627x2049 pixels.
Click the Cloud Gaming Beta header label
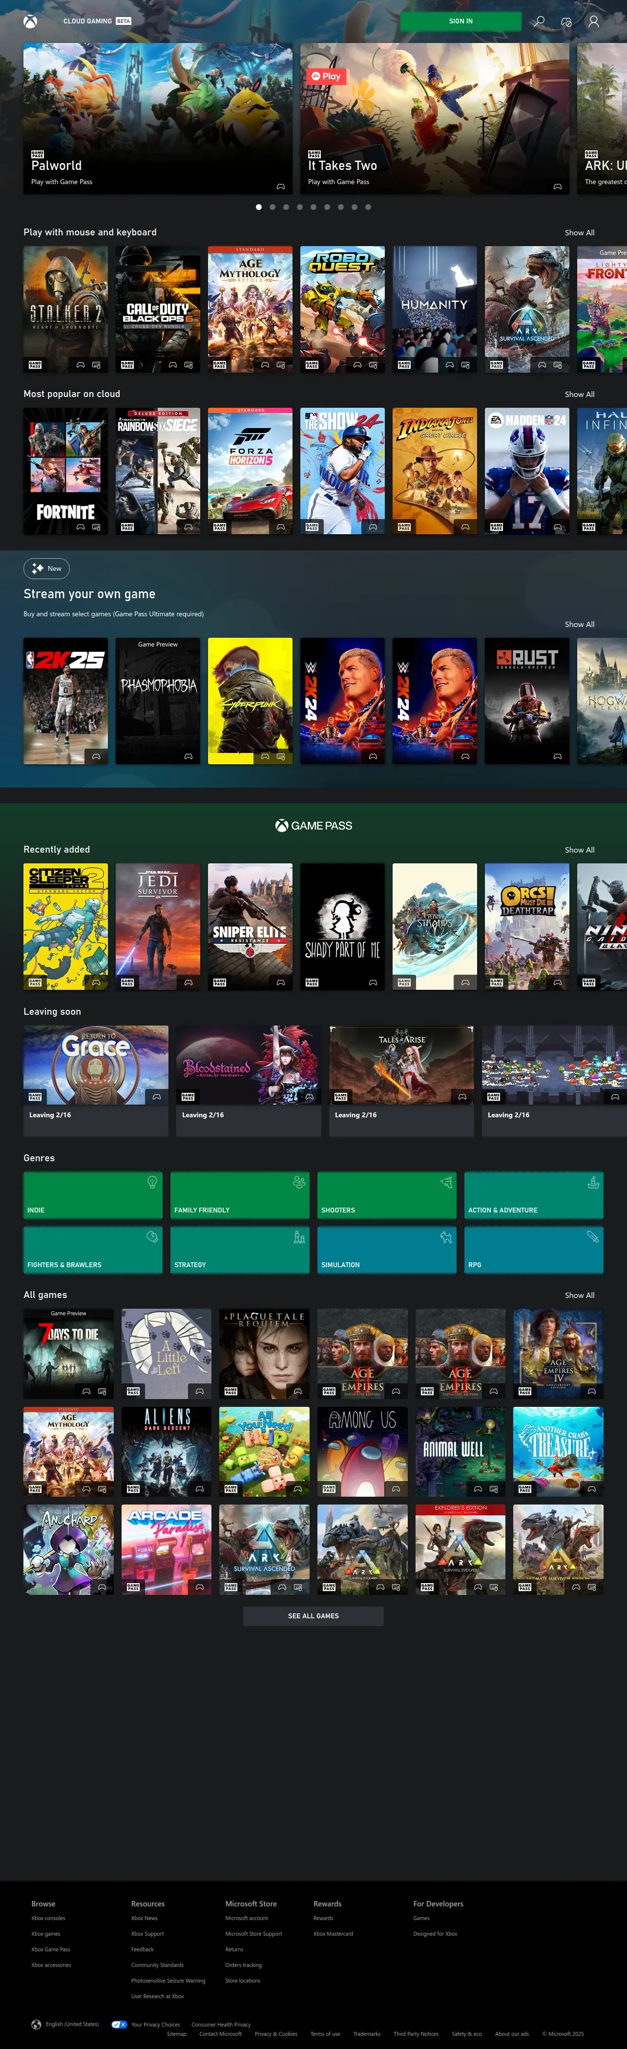point(97,21)
